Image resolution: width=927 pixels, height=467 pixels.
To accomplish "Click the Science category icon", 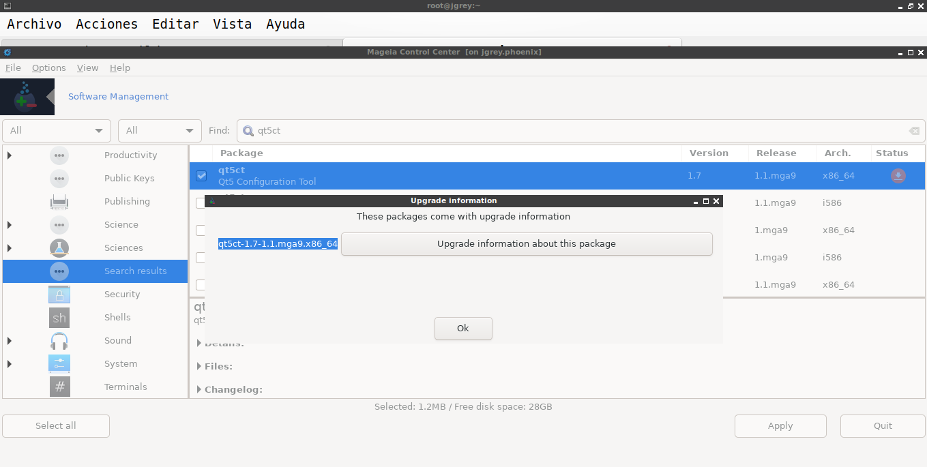I will click(59, 225).
